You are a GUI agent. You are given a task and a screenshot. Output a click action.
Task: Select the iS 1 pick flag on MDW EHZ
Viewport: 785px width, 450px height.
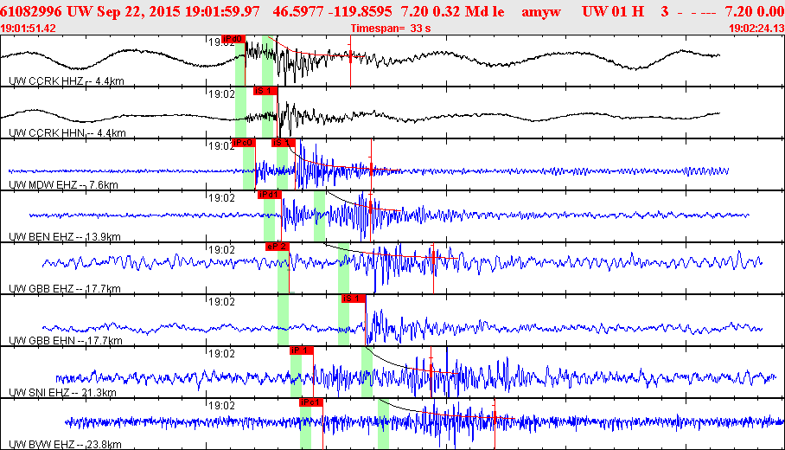click(x=284, y=143)
